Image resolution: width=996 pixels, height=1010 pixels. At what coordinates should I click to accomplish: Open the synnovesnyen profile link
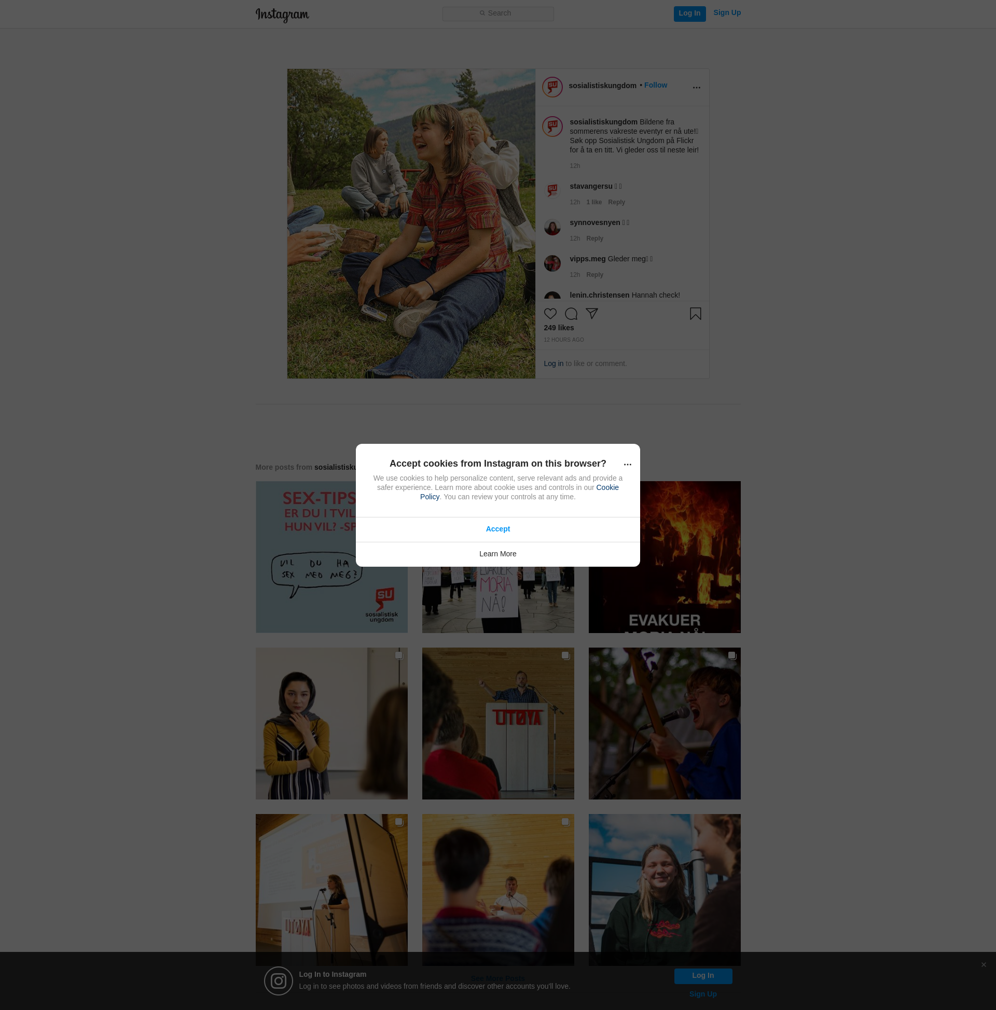point(595,223)
